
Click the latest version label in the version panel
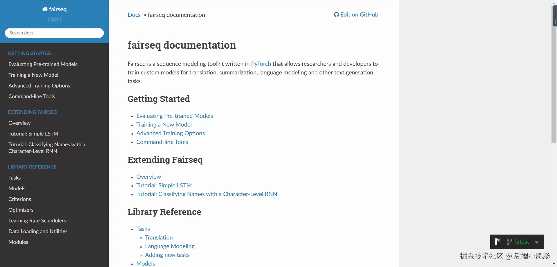(522, 242)
